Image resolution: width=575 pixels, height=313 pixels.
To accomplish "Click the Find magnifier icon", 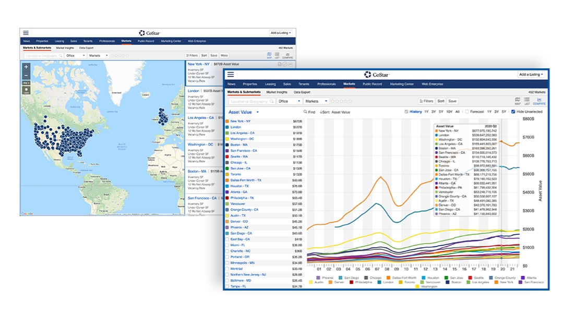I will click(306, 112).
